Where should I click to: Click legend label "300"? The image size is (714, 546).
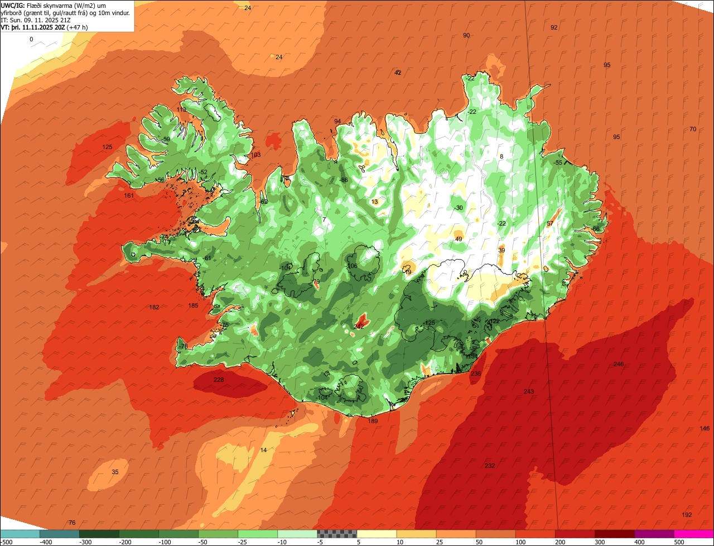(600, 542)
